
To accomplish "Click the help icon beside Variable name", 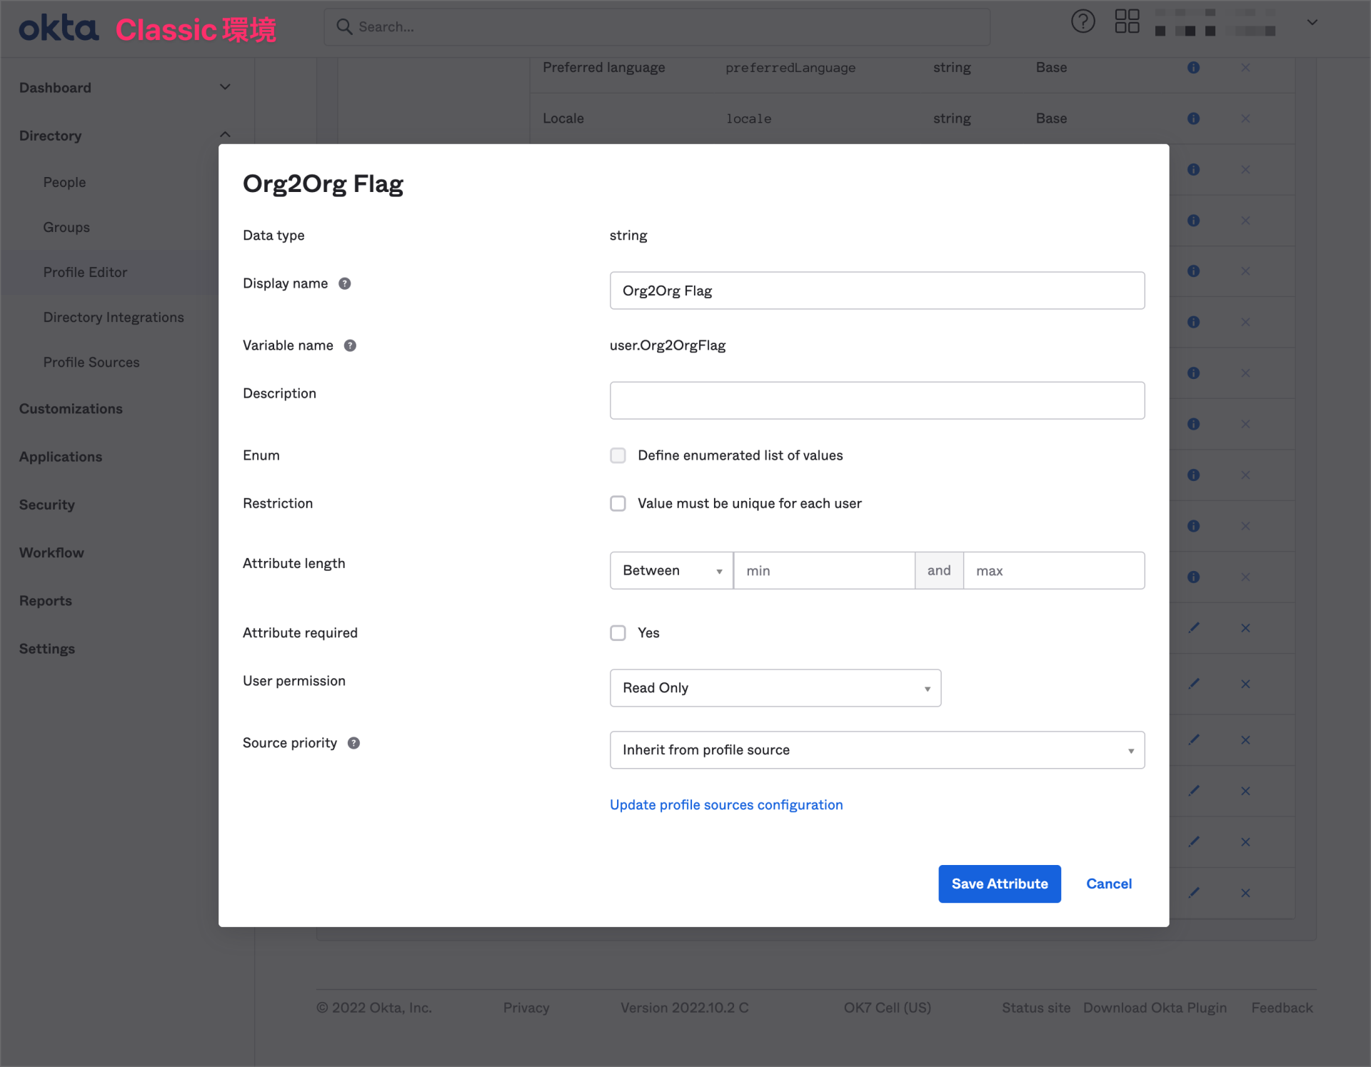I will [x=351, y=345].
